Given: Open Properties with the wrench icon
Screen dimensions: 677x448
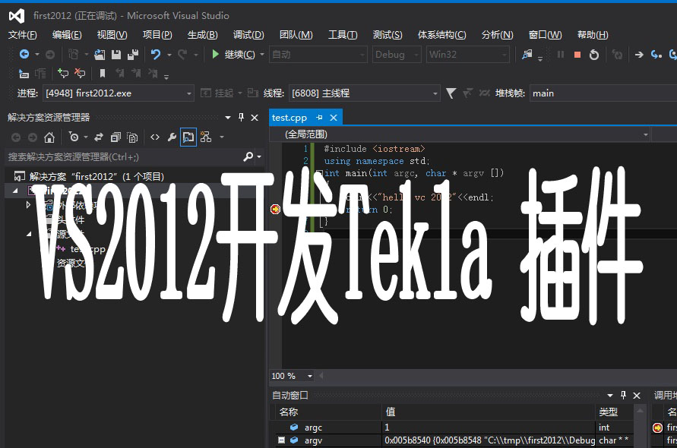Looking at the screenshot, I should coord(172,137).
